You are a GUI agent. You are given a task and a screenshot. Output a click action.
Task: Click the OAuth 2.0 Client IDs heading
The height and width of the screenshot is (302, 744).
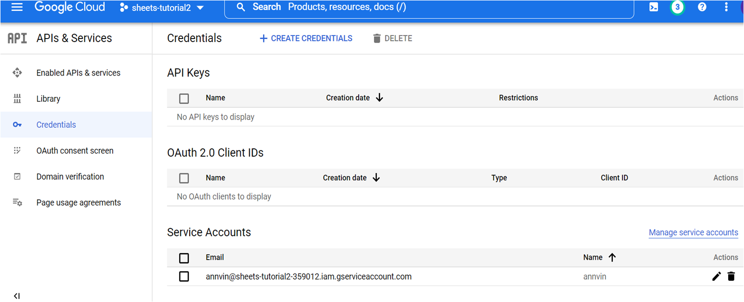click(x=215, y=153)
